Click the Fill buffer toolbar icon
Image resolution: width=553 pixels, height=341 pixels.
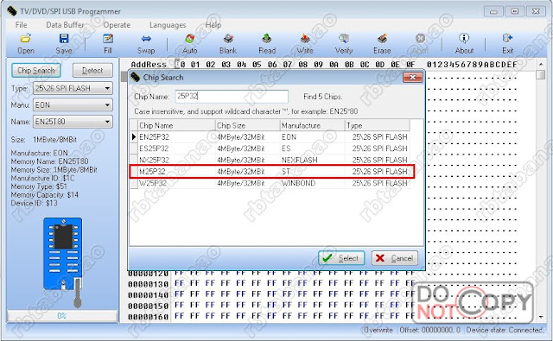(x=107, y=38)
